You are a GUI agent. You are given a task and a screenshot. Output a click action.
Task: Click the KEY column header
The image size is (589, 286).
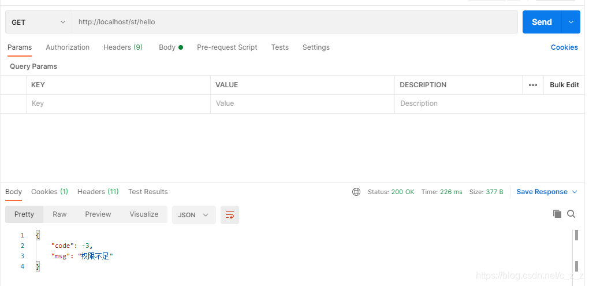[38, 85]
